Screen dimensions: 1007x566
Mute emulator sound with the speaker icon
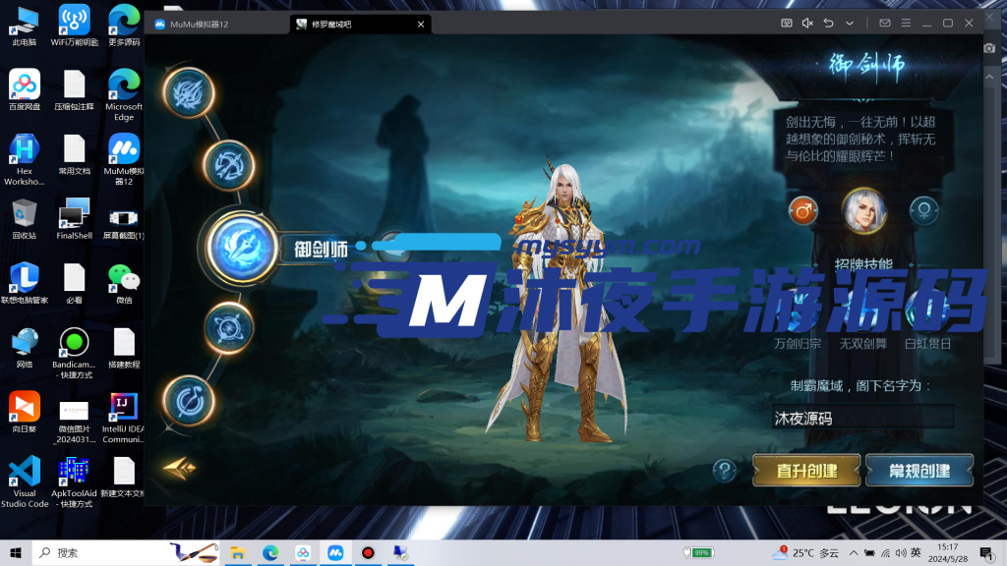coord(805,22)
